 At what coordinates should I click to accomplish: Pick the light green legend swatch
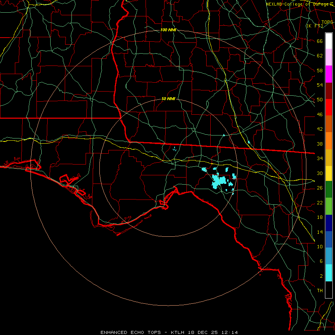[x=329, y=206]
